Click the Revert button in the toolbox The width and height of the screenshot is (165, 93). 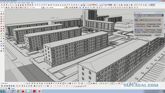click(x=159, y=30)
